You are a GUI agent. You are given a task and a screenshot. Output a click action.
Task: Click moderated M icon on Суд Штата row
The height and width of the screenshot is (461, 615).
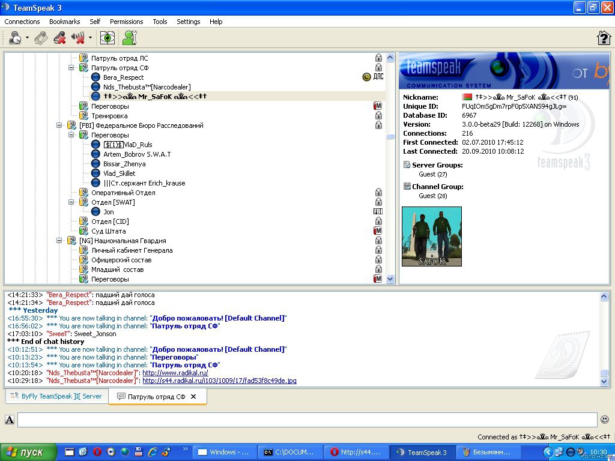[378, 231]
